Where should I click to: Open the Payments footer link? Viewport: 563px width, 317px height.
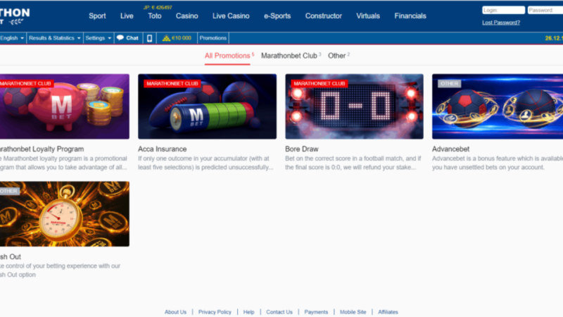tap(316, 312)
